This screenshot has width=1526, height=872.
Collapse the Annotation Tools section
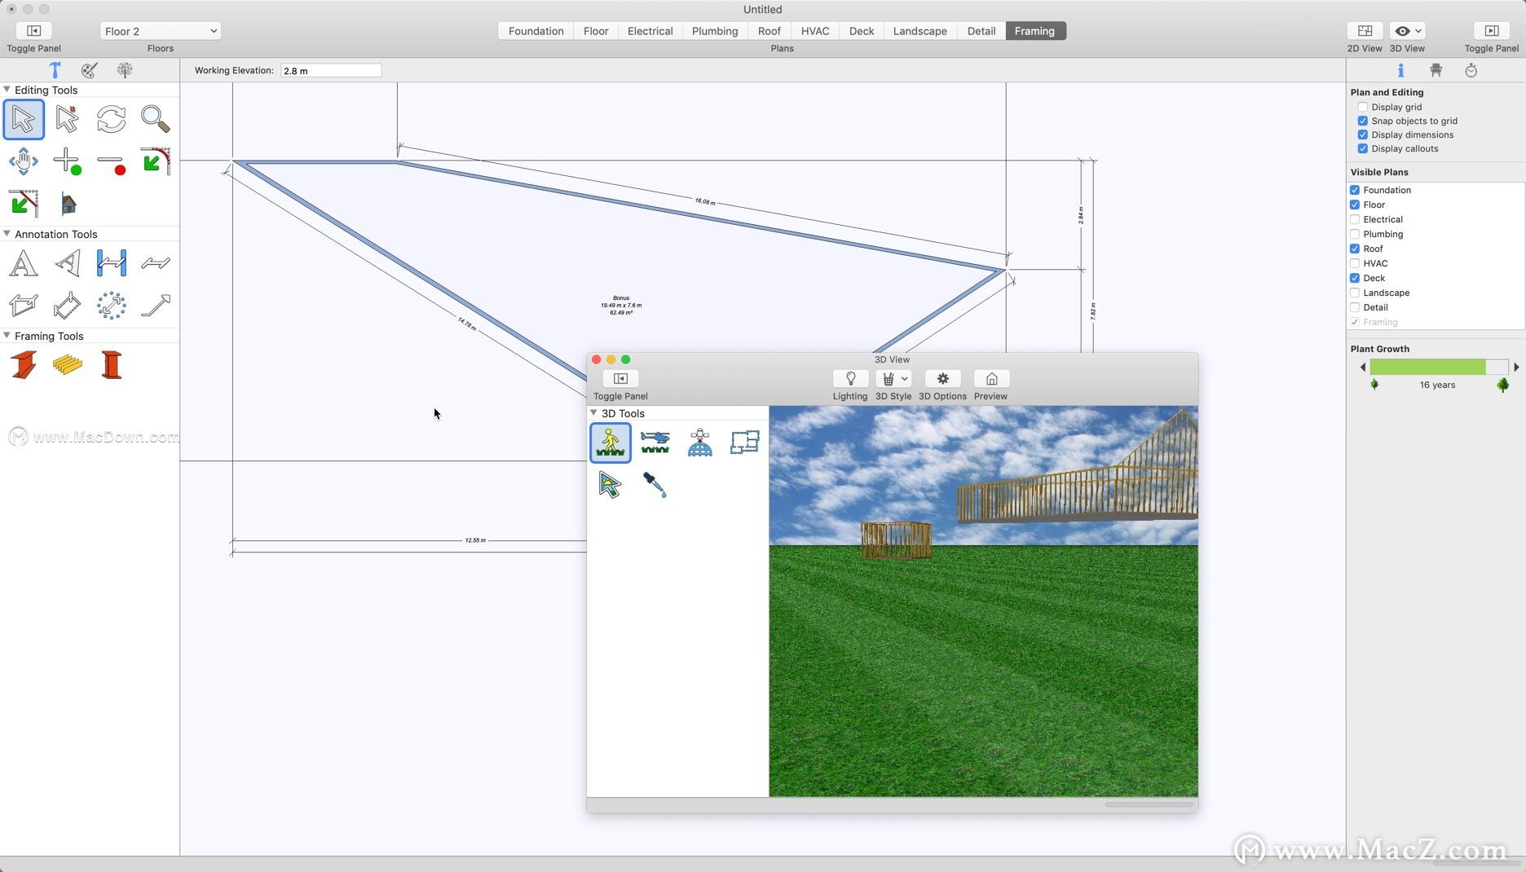7,234
